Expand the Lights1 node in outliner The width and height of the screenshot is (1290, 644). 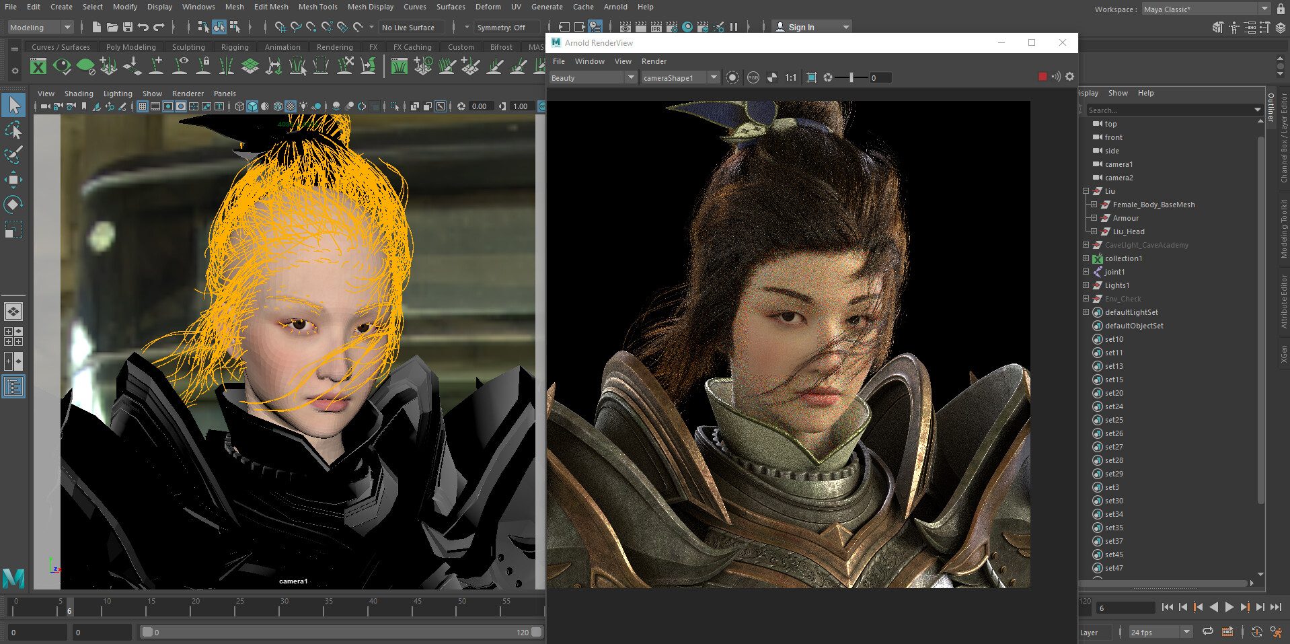click(1086, 285)
